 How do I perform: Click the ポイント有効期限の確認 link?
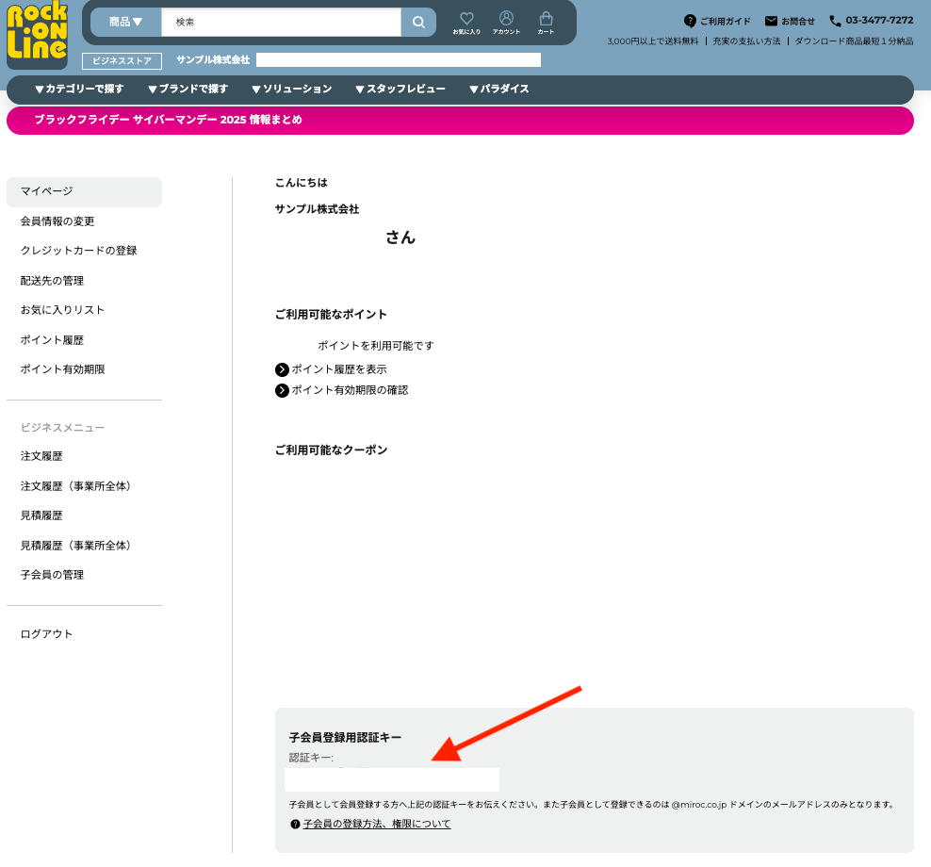coord(350,390)
